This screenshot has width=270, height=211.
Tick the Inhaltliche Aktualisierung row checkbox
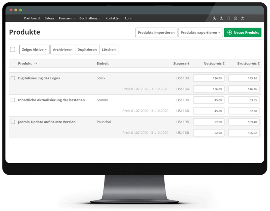click(x=13, y=100)
